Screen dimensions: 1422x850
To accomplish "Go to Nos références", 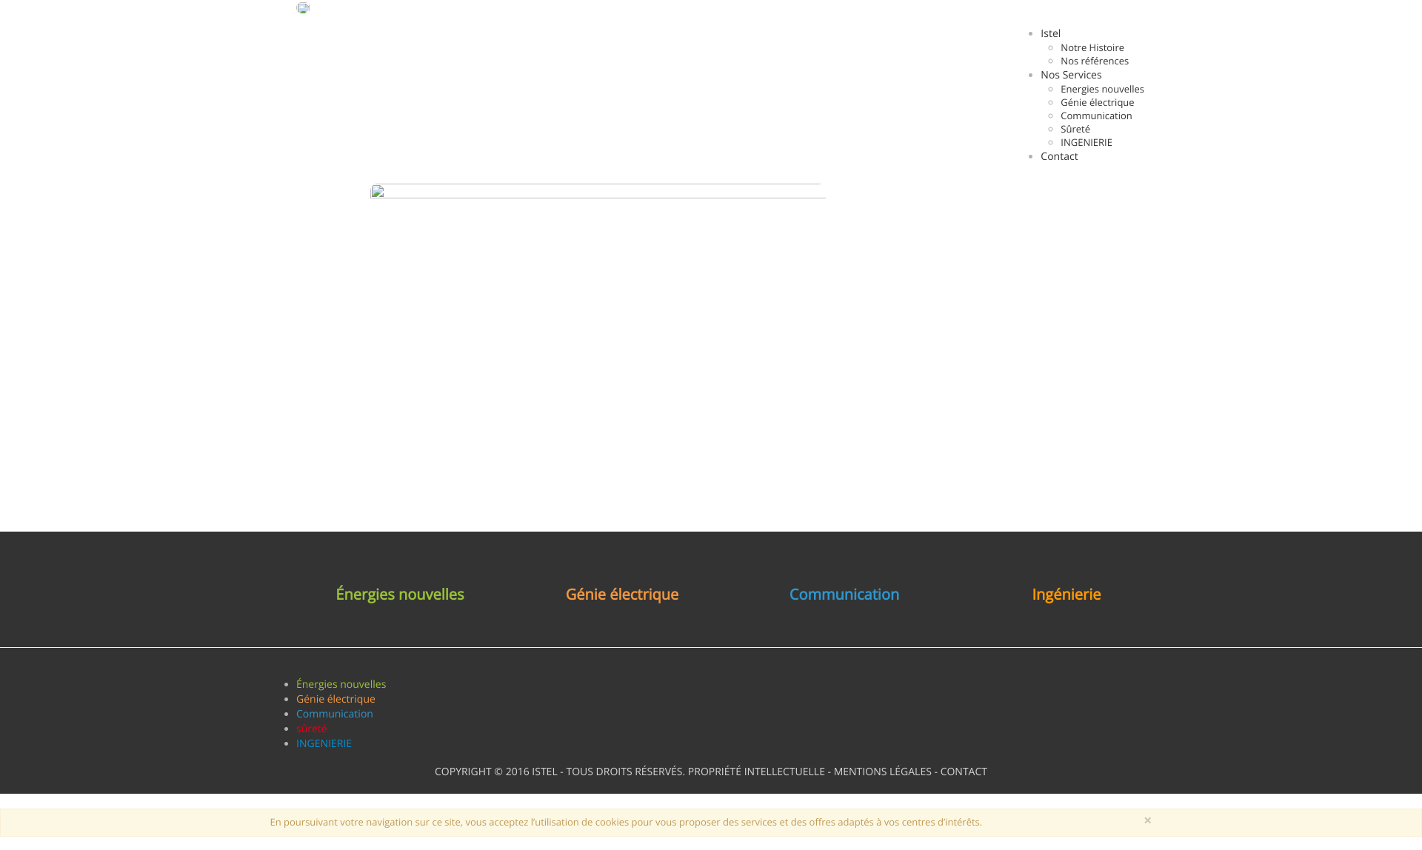I will point(1094,61).
